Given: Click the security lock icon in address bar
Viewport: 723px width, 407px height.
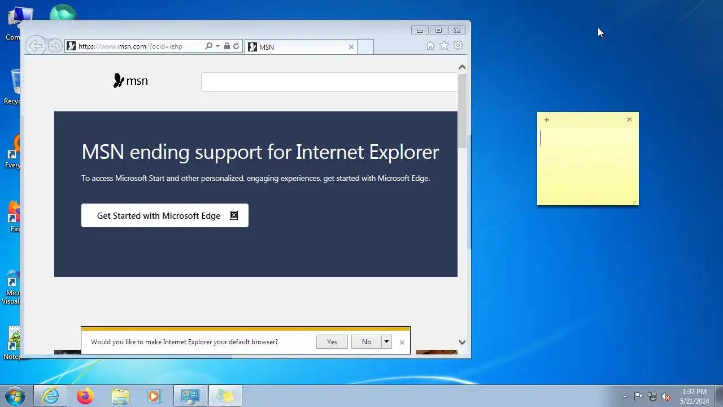Looking at the screenshot, I should pos(227,46).
